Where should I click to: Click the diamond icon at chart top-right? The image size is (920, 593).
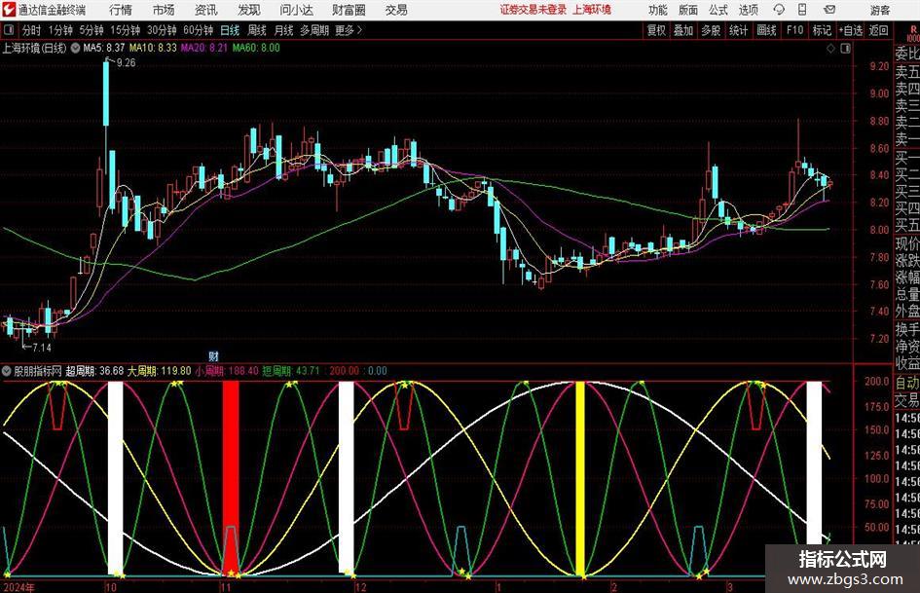[x=830, y=49]
